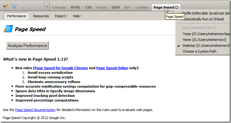The image size is (231, 123).
Task: Click 'Ignore data URIs in Specify image dimensions'
Action: (x=55, y=91)
